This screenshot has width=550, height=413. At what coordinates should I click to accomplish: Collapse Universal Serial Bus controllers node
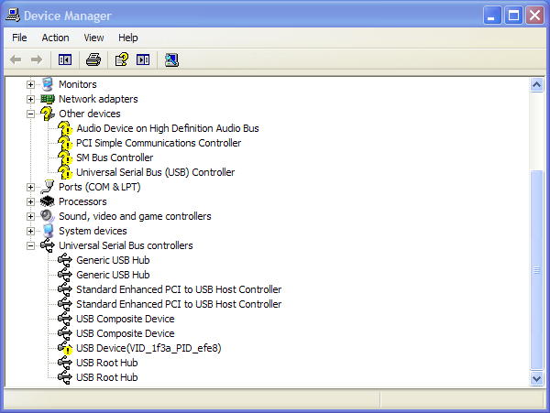coord(30,246)
